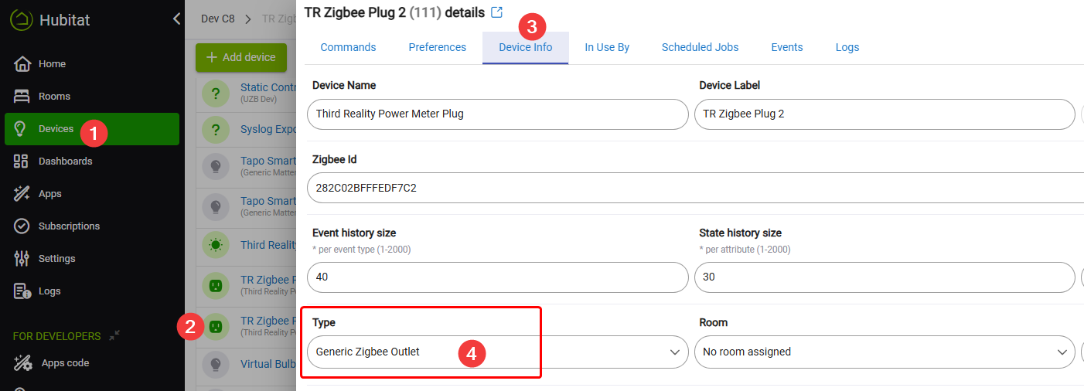Click the Syslog Exporter question mark icon

[216, 129]
